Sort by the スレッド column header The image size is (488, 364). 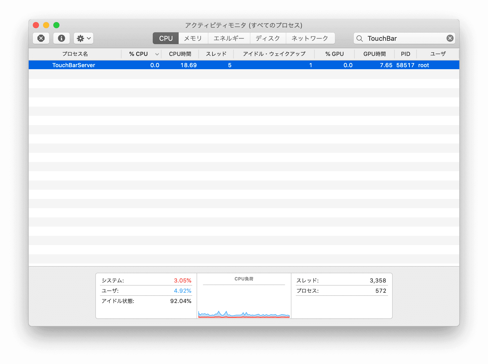tap(216, 54)
